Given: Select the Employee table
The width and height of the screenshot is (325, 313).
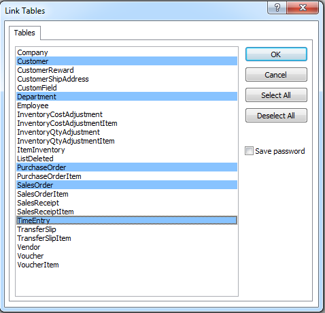Looking at the screenshot, I should tap(127, 105).
